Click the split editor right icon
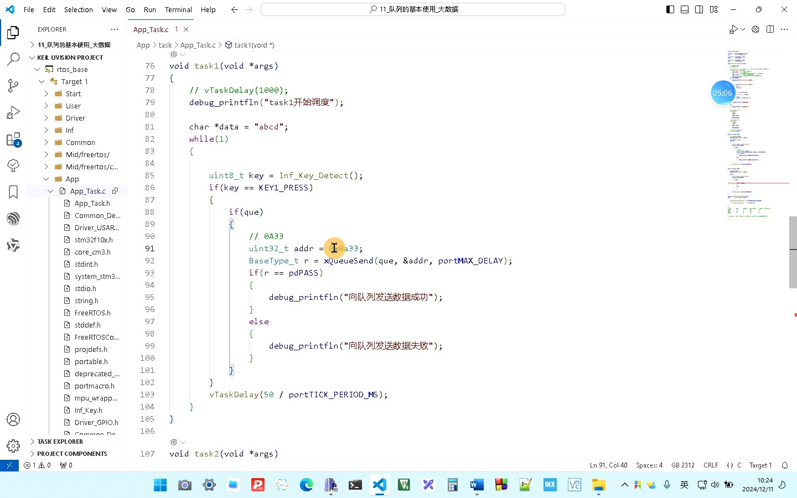Image resolution: width=797 pixels, height=498 pixels. [770, 29]
